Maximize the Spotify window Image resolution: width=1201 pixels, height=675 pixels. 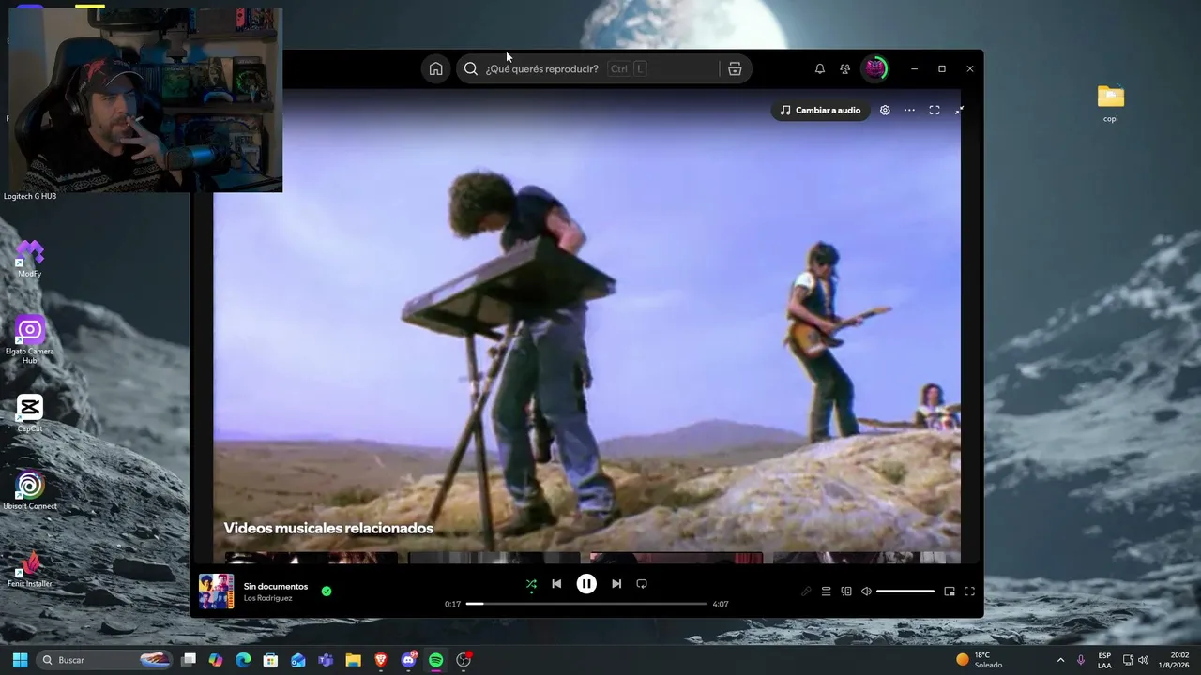[942, 68]
